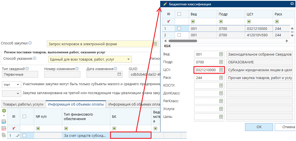Screen dimensions: 296x141
Task: Click the green settings gear icon
Action: [4, 111]
